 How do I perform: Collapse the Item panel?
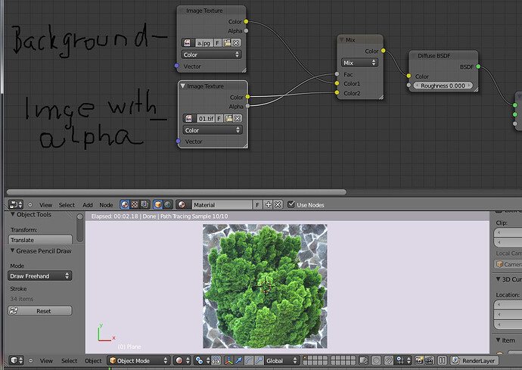(x=498, y=340)
